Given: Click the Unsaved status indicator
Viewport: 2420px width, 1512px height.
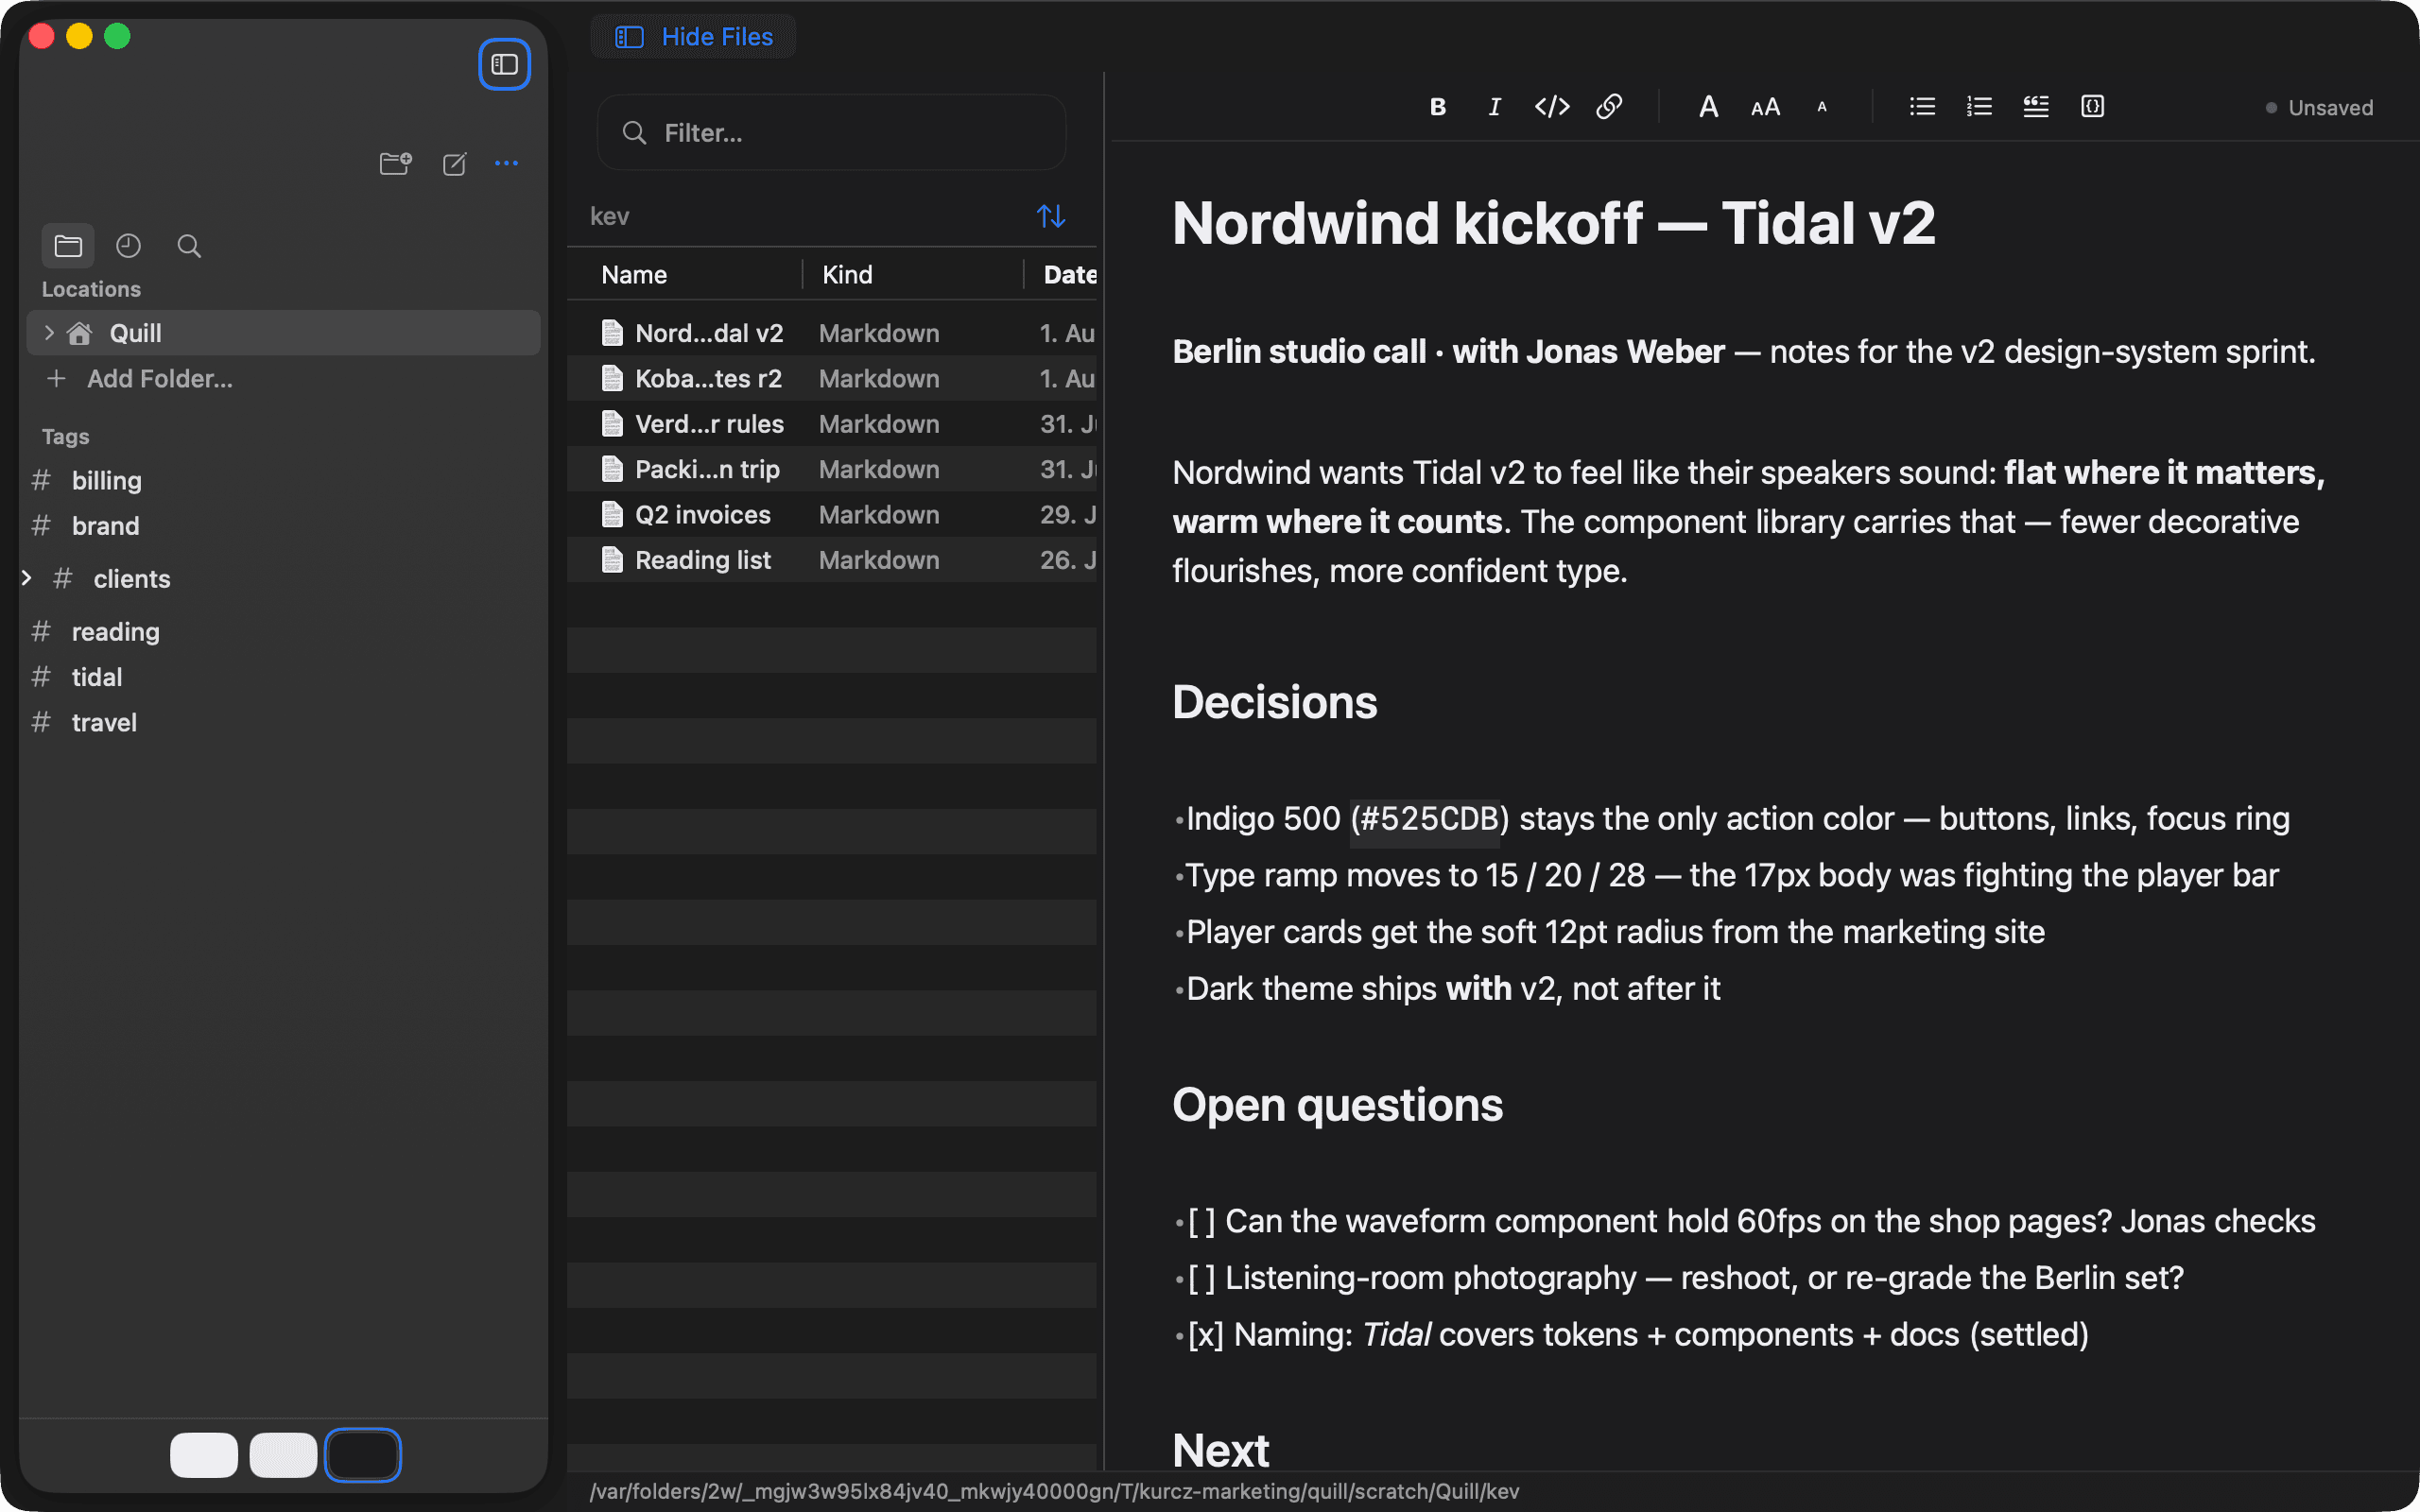Looking at the screenshot, I should pyautogui.click(x=2319, y=107).
